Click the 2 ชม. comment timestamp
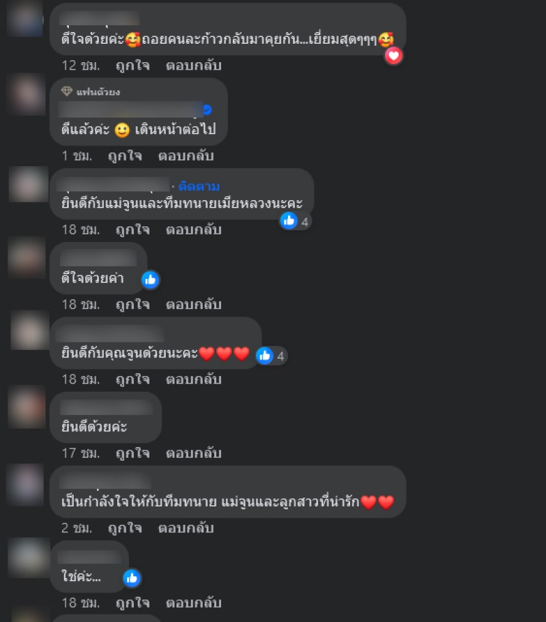546x622 pixels. click(76, 528)
